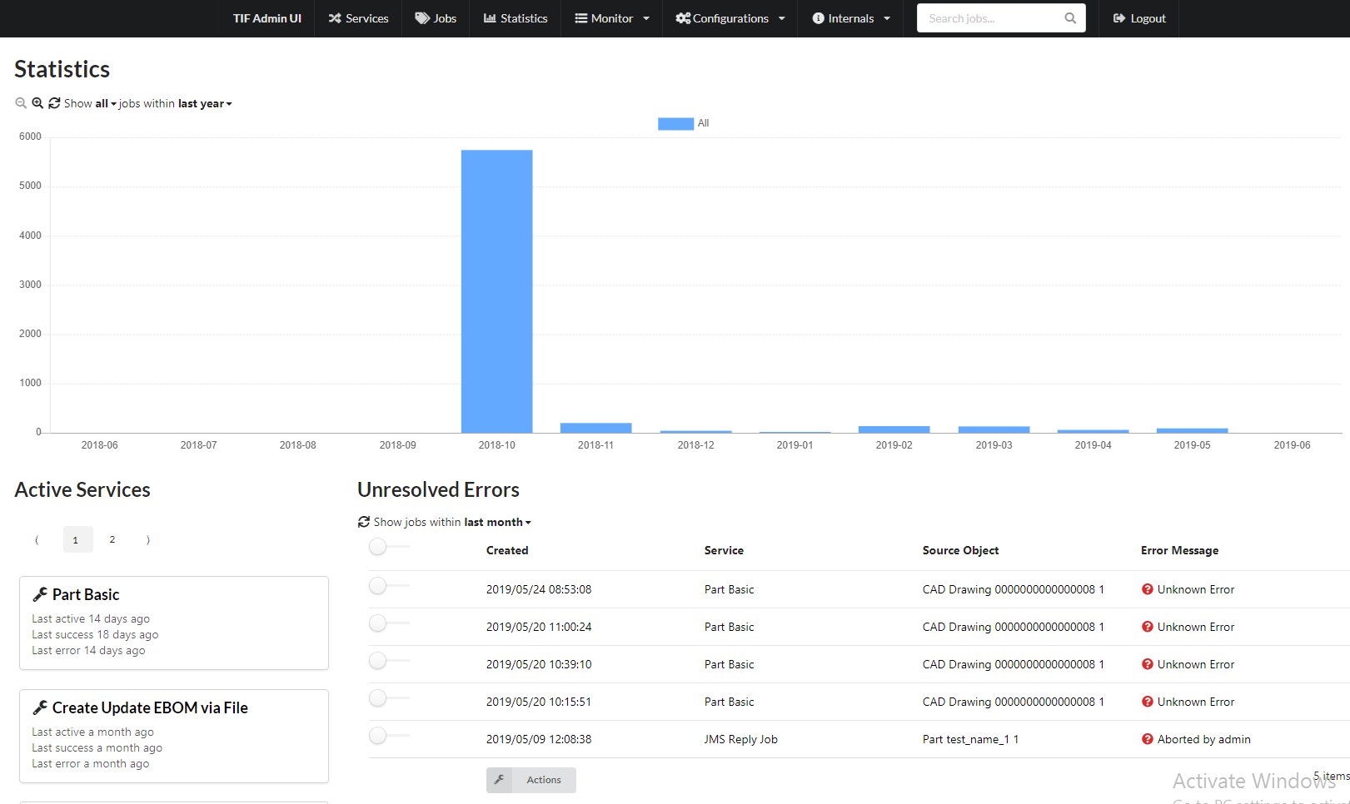The width and height of the screenshot is (1350, 804).
Task: Click the search magnifier icon in navbar
Action: point(1070,18)
